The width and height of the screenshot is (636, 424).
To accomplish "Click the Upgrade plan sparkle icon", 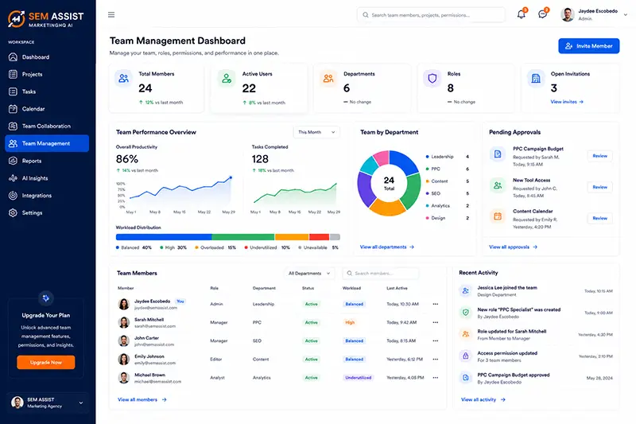I will pos(46,298).
